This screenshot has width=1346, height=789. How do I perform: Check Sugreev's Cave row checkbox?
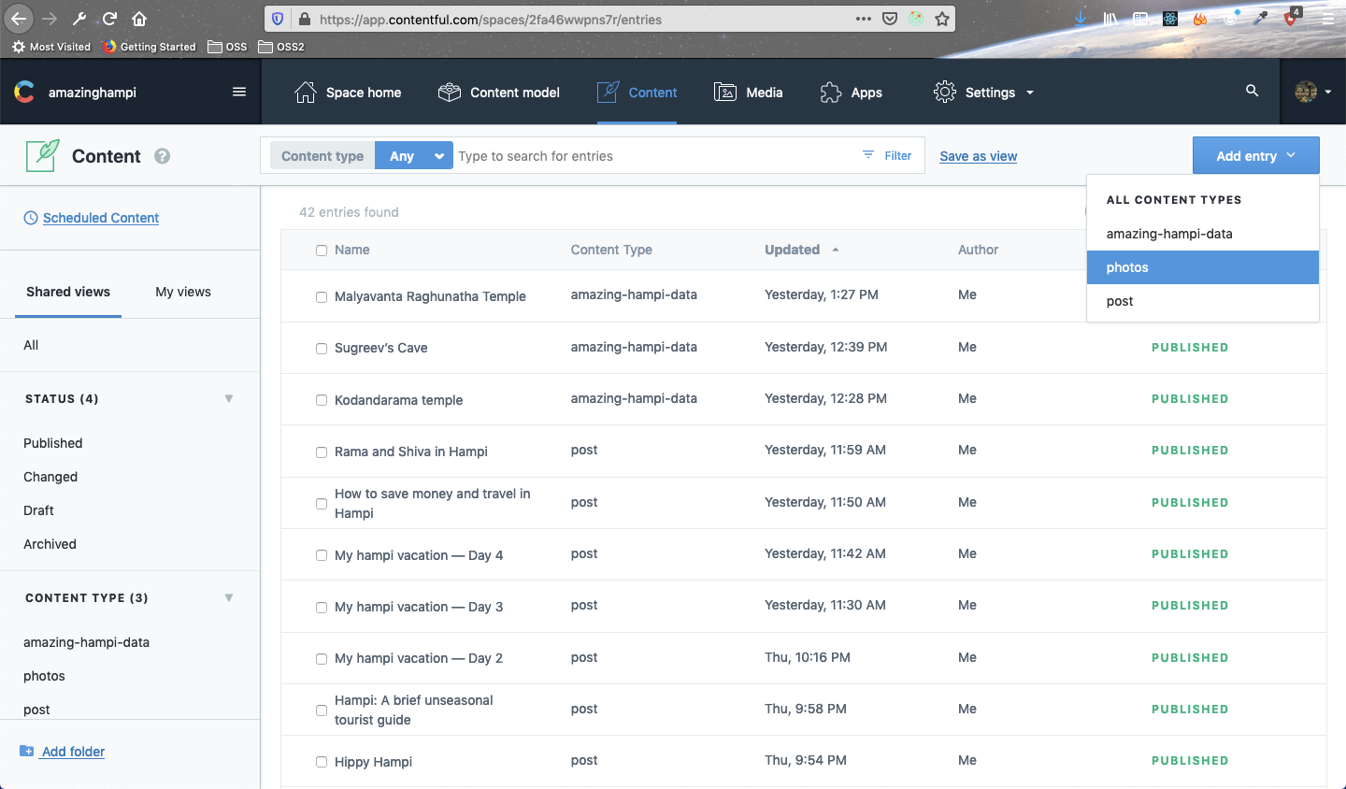(322, 349)
